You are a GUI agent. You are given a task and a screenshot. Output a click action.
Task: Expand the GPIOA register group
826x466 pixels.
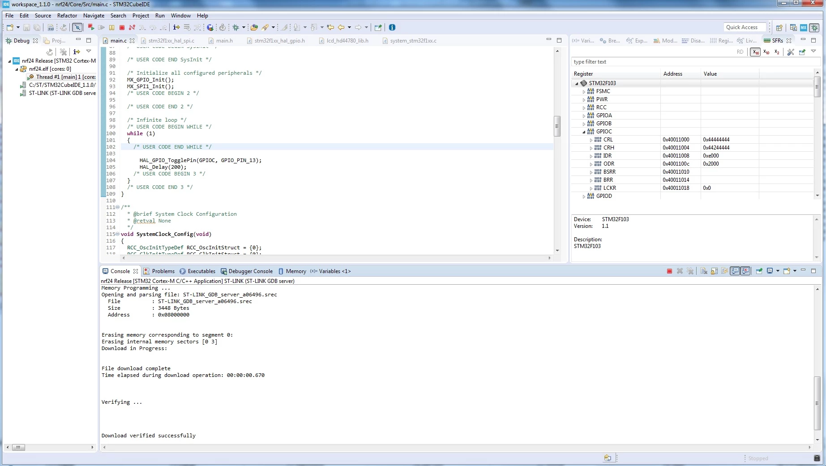pos(584,115)
